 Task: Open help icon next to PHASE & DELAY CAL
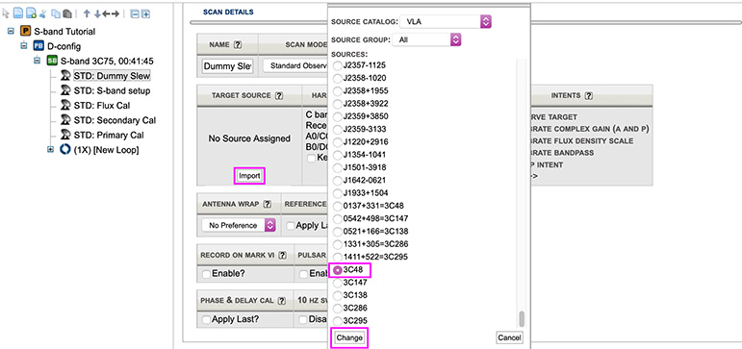(x=282, y=300)
